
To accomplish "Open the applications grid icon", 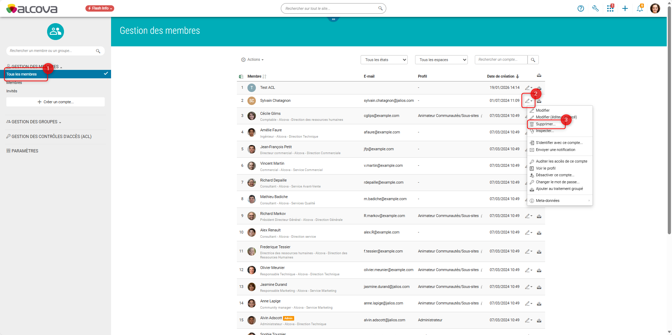I will click(x=610, y=8).
